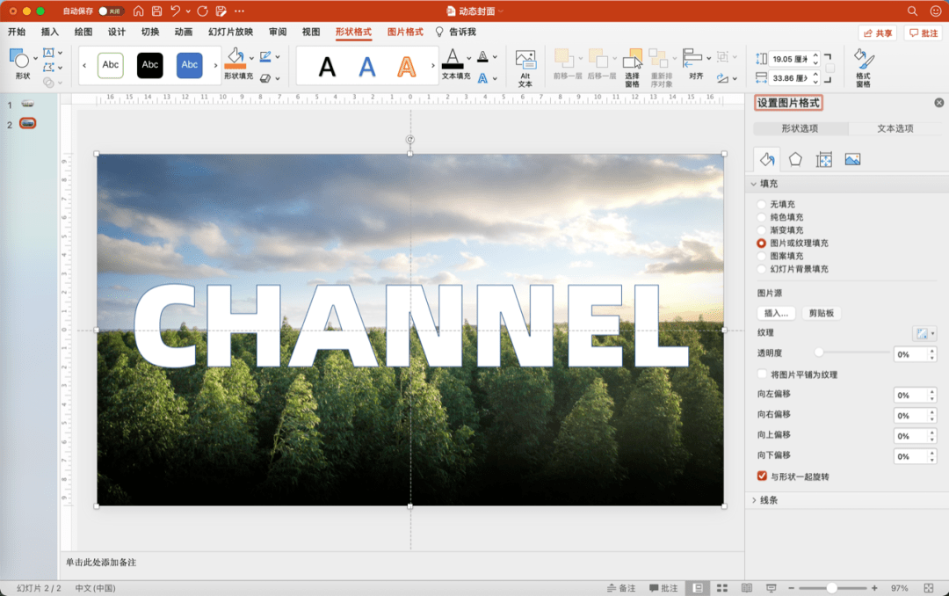Image resolution: width=949 pixels, height=596 pixels.
Task: Open the Animations (动画) ribbon tab
Action: (x=184, y=33)
